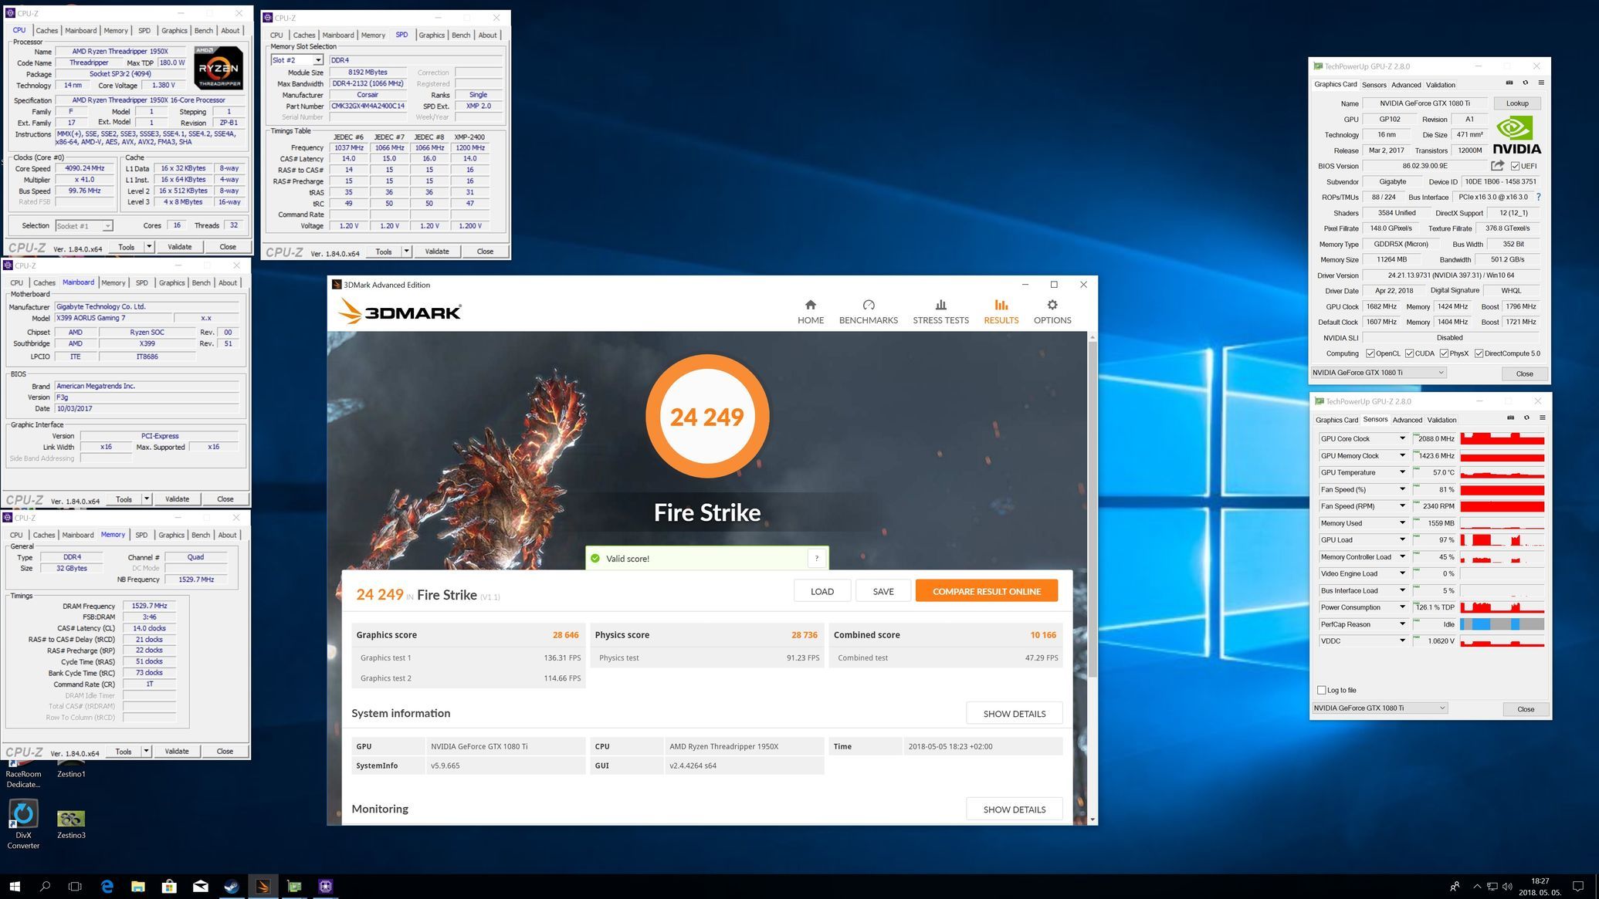
Task: Open GPU Temperature sensor dropdown
Action: click(x=1402, y=472)
